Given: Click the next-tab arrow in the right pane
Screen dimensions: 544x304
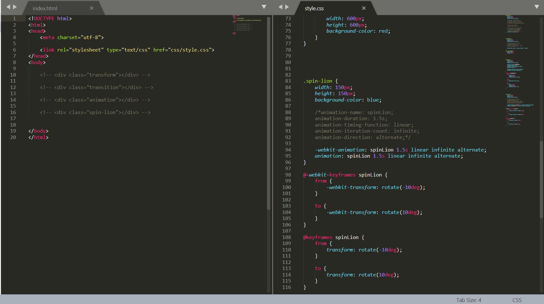Looking at the screenshot, I should click(287, 7).
